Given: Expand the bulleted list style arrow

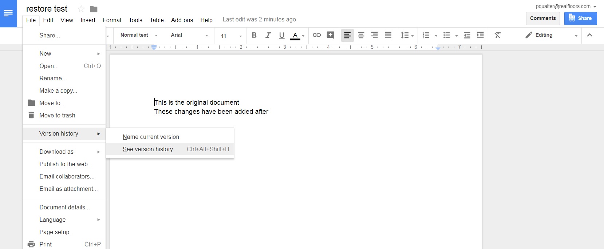Looking at the screenshot, I should coord(457,36).
